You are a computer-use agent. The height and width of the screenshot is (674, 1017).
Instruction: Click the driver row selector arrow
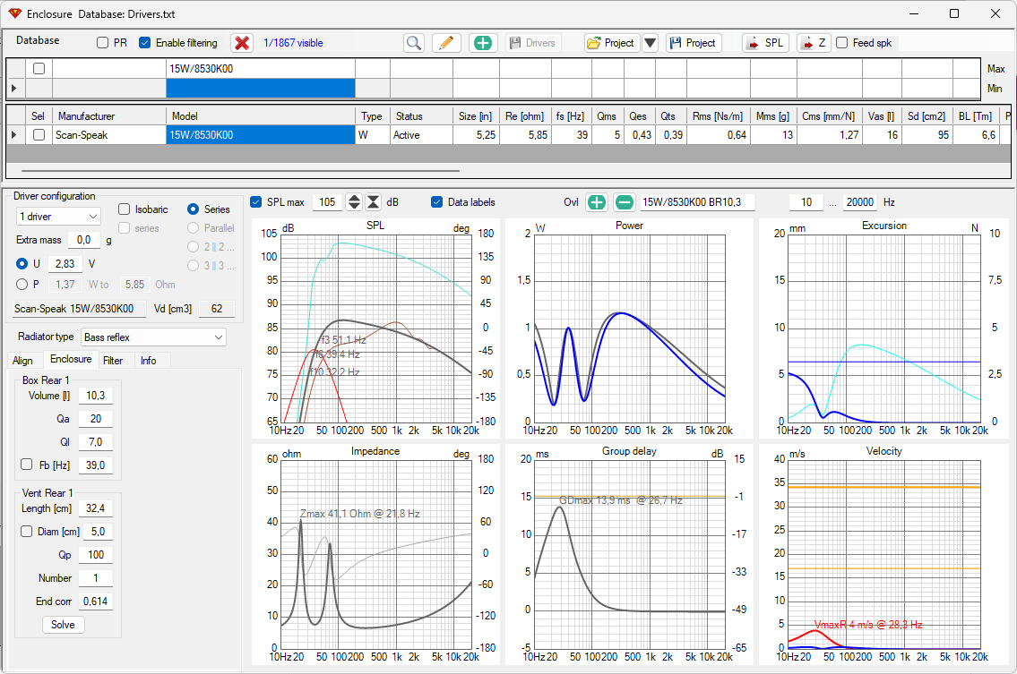(15, 135)
